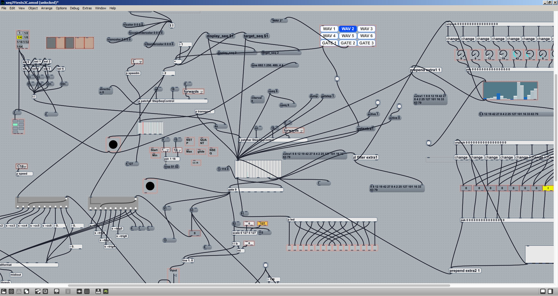The image size is (558, 296).
Task: Click the glide button
Action: coord(201,152)
